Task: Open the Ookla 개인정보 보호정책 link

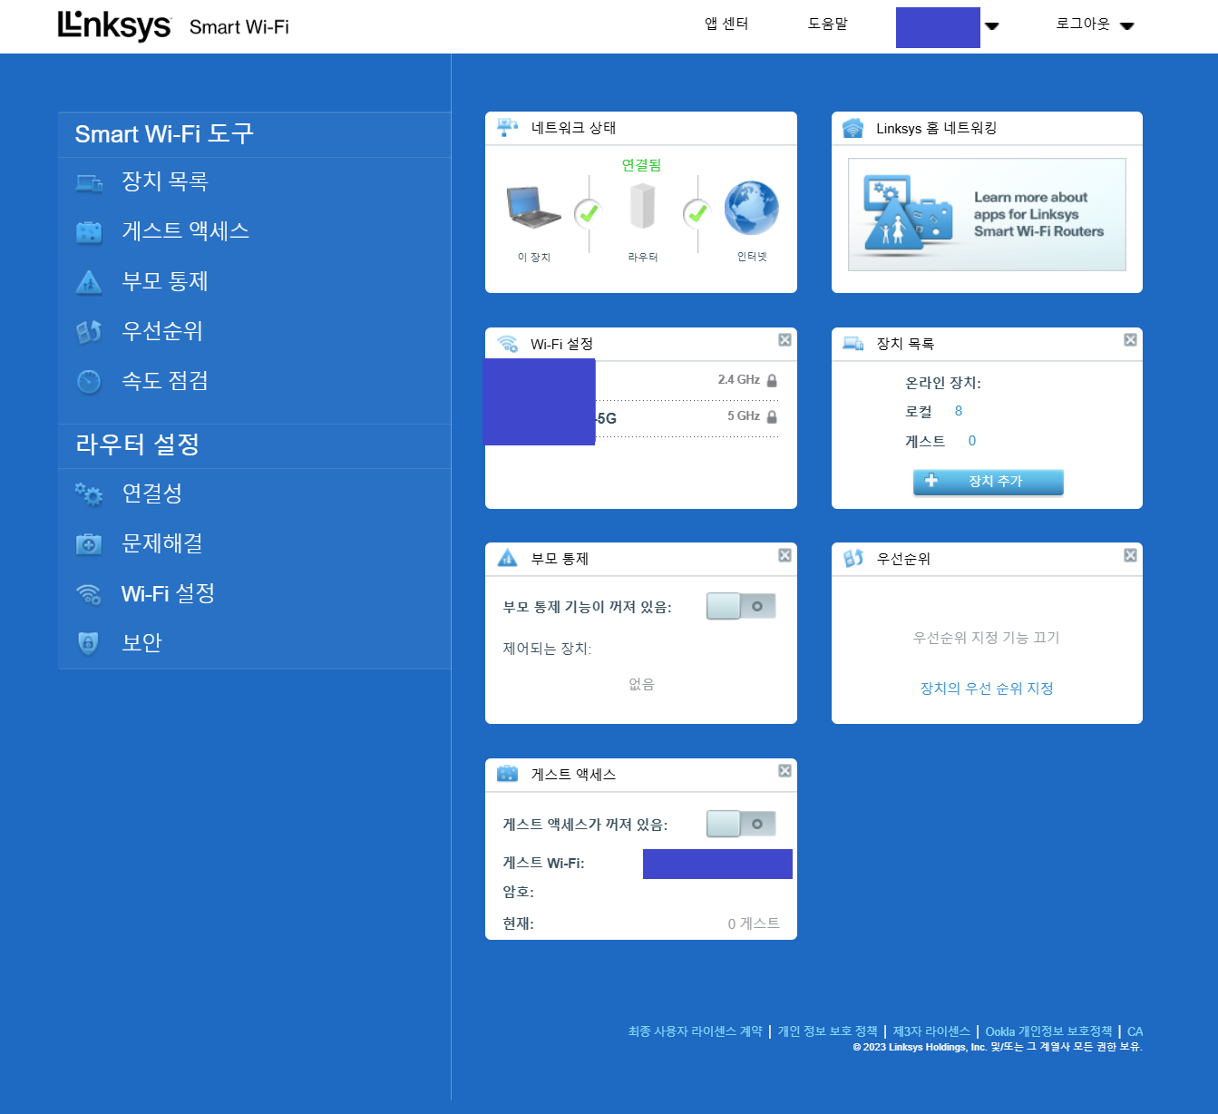Action: pos(1048,1031)
